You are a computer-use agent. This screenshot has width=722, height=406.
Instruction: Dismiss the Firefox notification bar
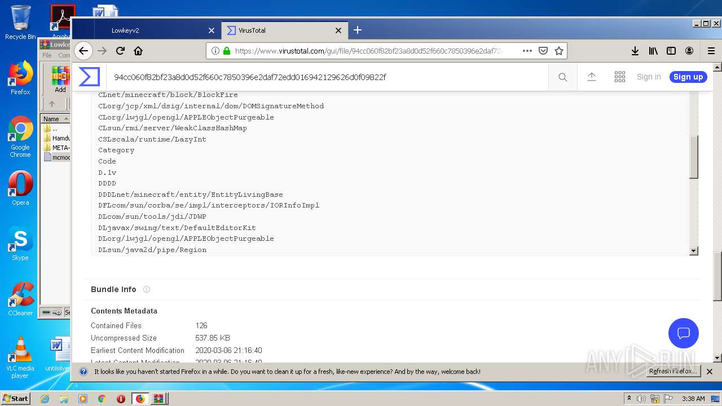pos(710,372)
